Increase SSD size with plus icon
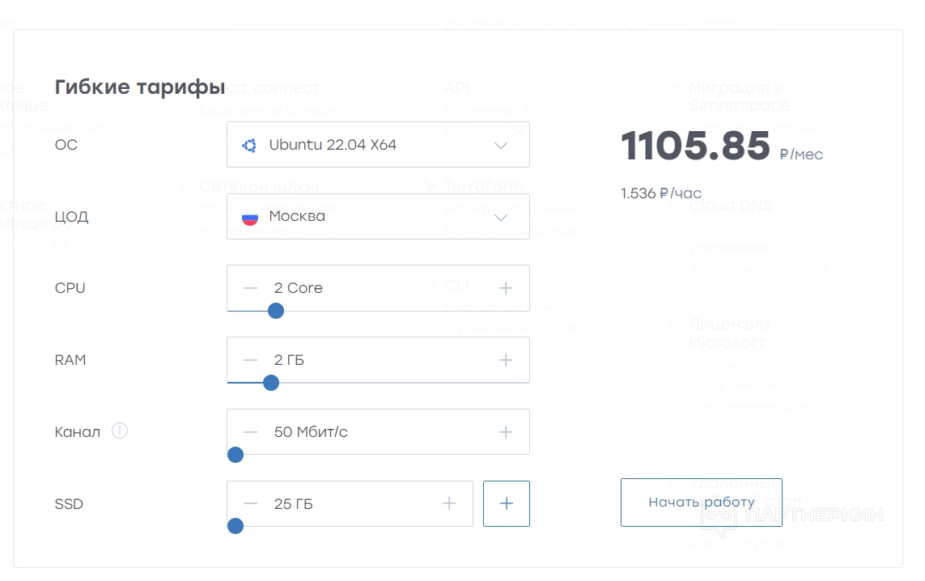925x581 pixels. click(449, 504)
